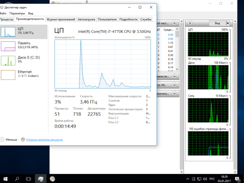Open Task View from the taskbar
The image size is (244, 183).
point(28,179)
